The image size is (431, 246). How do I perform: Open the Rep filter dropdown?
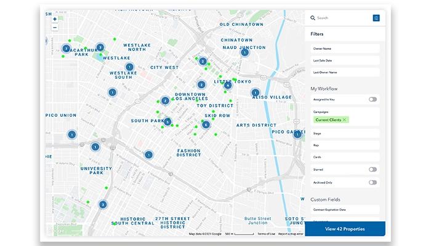tap(345, 145)
